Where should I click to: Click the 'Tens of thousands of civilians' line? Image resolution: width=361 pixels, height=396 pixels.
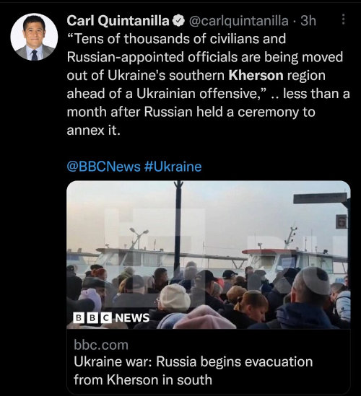click(176, 39)
